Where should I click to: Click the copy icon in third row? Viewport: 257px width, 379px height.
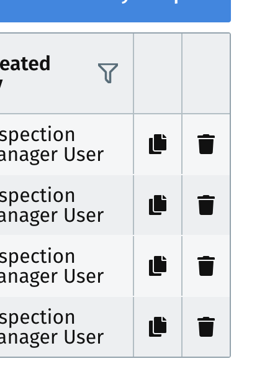click(x=158, y=266)
